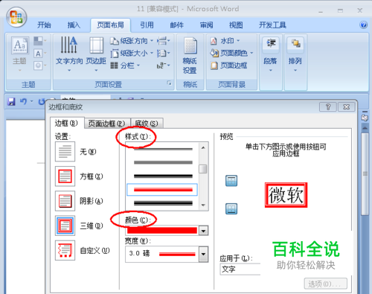Click style list scrollbar thumb
Screen dimensions: 372x294
coord(203,169)
